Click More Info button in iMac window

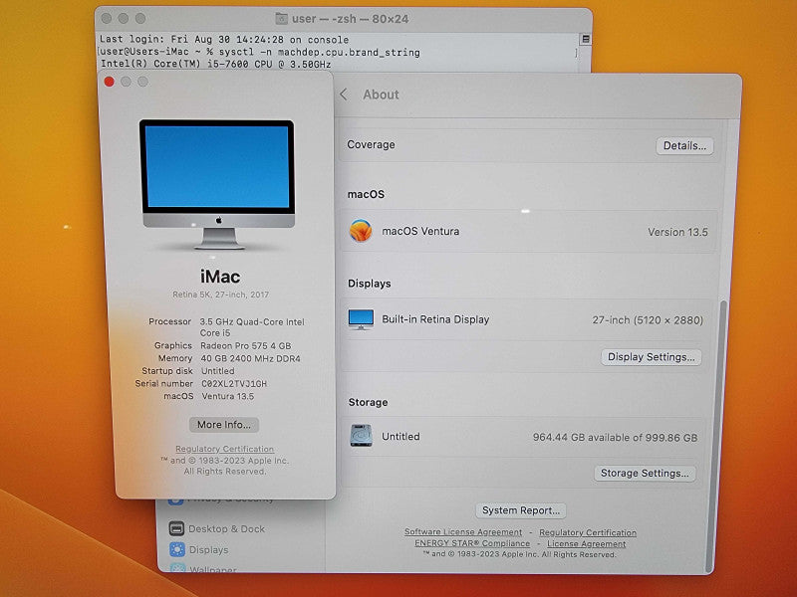pos(223,425)
